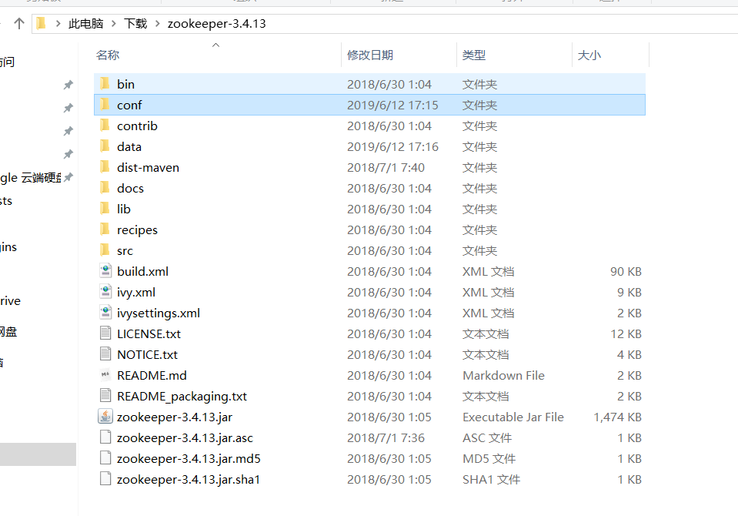Viewport: 738px width, 516px height.
Task: Click the build.xml file icon
Action: (x=105, y=271)
